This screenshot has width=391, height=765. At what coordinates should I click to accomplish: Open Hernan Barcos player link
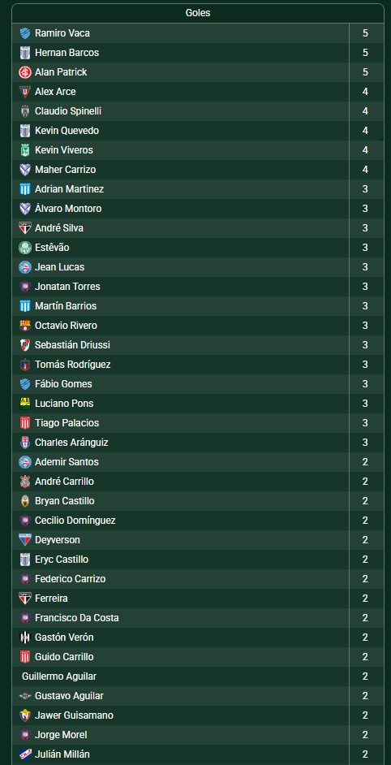click(x=67, y=53)
